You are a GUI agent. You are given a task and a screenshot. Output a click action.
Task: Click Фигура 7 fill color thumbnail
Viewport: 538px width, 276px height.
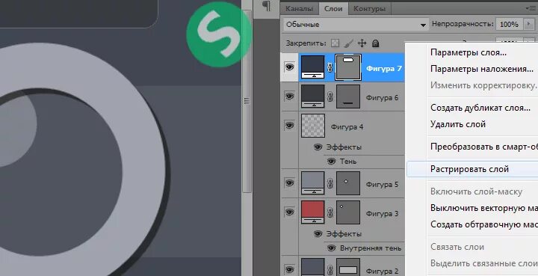click(312, 67)
